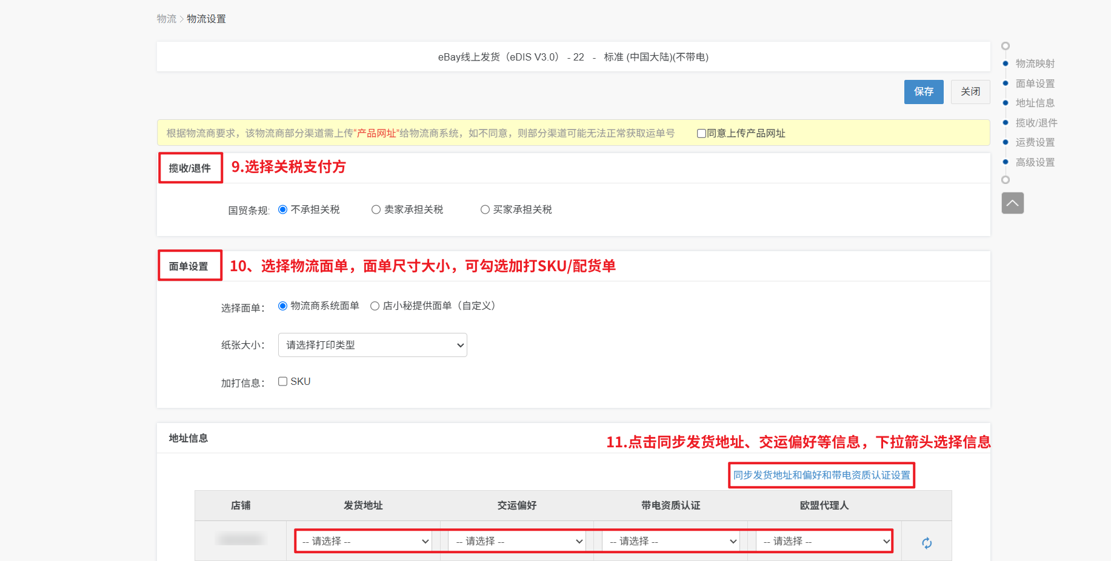1111x561 pixels.
Task: Navigate to 高级设置 in the side navigation
Action: coord(1035,162)
